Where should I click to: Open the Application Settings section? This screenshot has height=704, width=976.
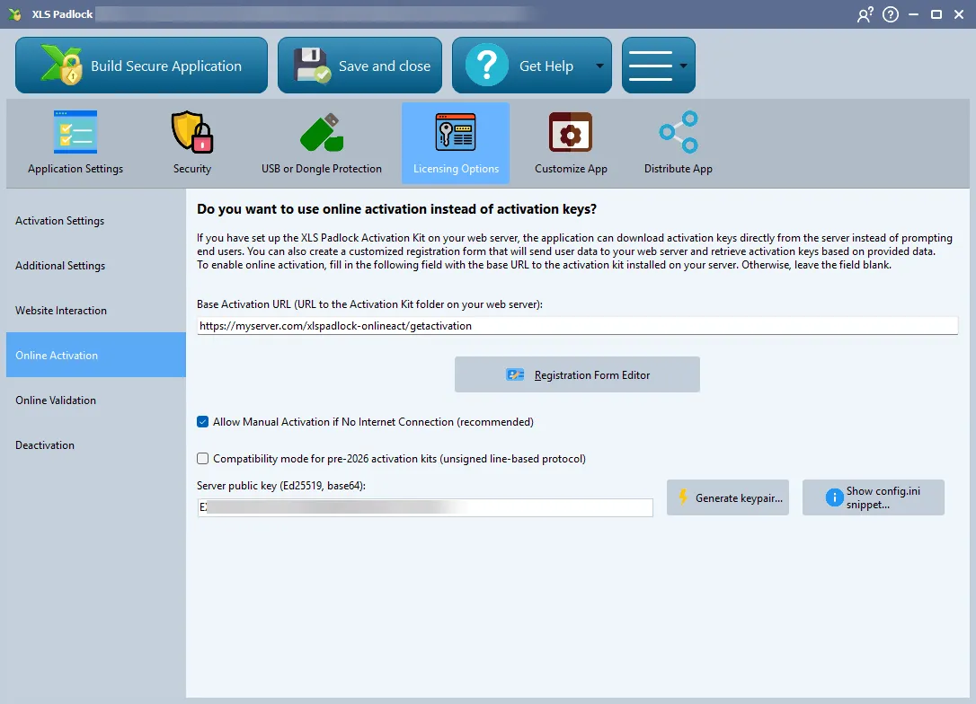pos(75,143)
